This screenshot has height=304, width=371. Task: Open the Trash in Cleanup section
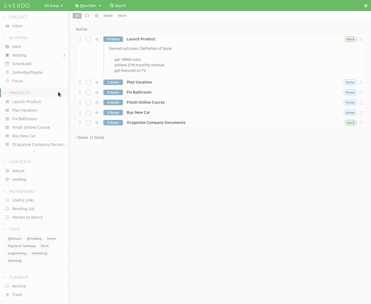click(17, 295)
